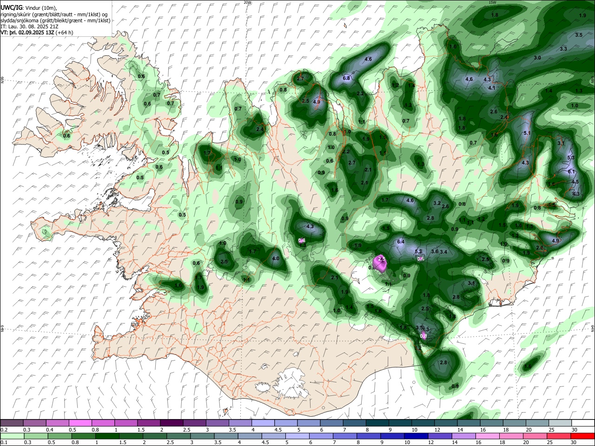Click the dusky mauve 0.2 swatch in top legend row
This screenshot has height=446, width=595.
tap(12, 423)
